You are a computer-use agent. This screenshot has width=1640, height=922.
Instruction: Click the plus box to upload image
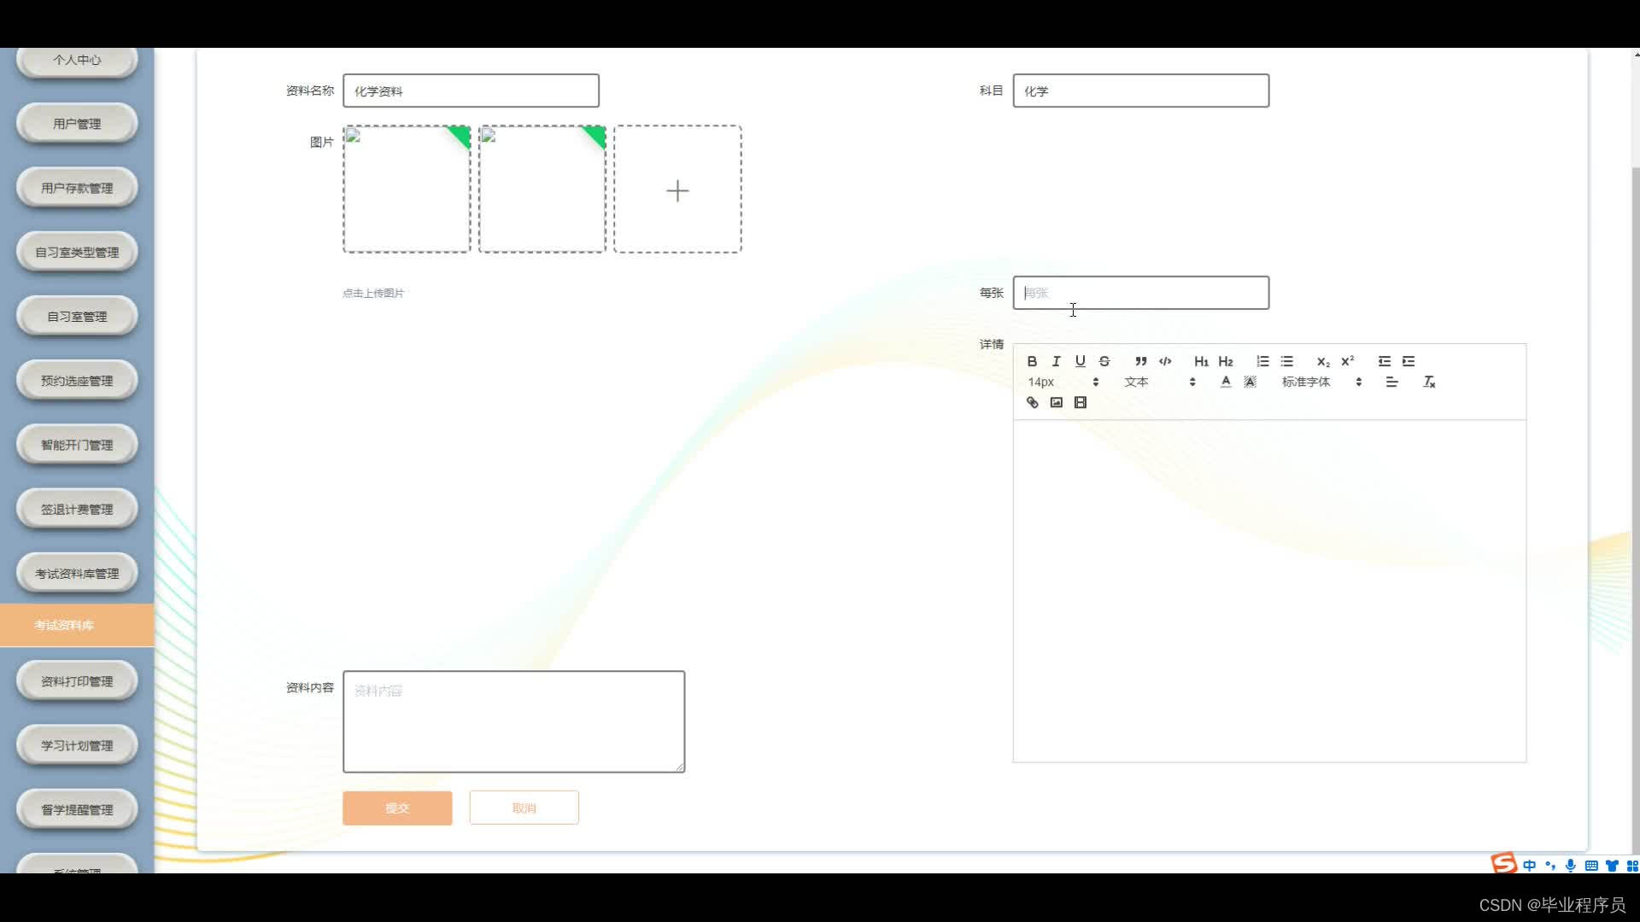[677, 190]
